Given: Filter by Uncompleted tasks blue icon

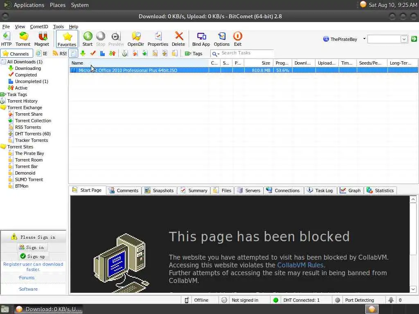Looking at the screenshot, I should (102, 54).
